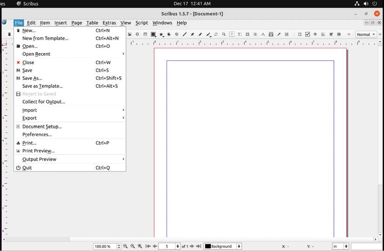The image size is (384, 251).
Task: Go to previous page arrow
Action: point(155,246)
